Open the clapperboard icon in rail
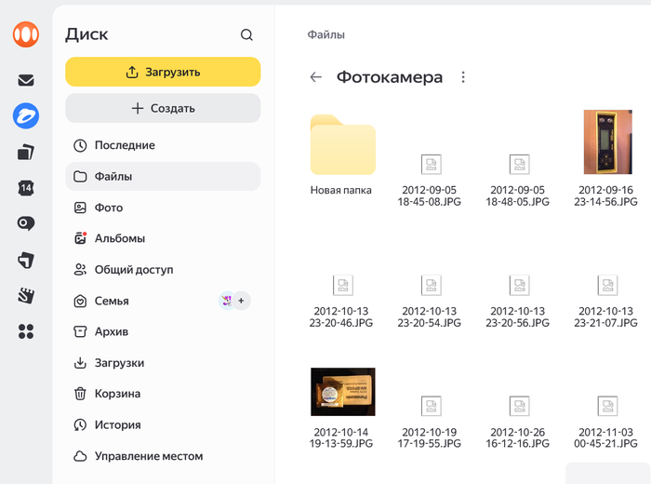Viewport: 651px width, 484px height. (26, 295)
